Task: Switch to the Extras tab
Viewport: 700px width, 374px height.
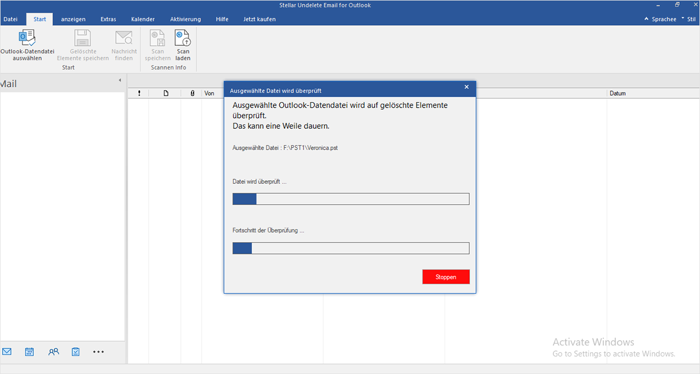Action: tap(108, 19)
